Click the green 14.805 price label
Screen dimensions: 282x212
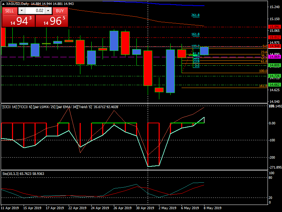tap(274, 65)
